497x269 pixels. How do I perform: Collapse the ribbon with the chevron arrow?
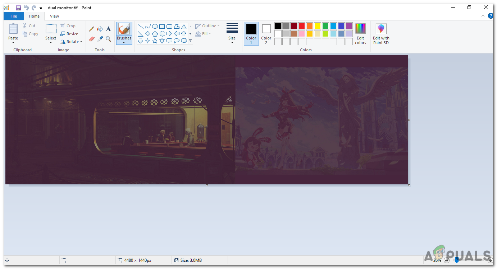(x=483, y=16)
